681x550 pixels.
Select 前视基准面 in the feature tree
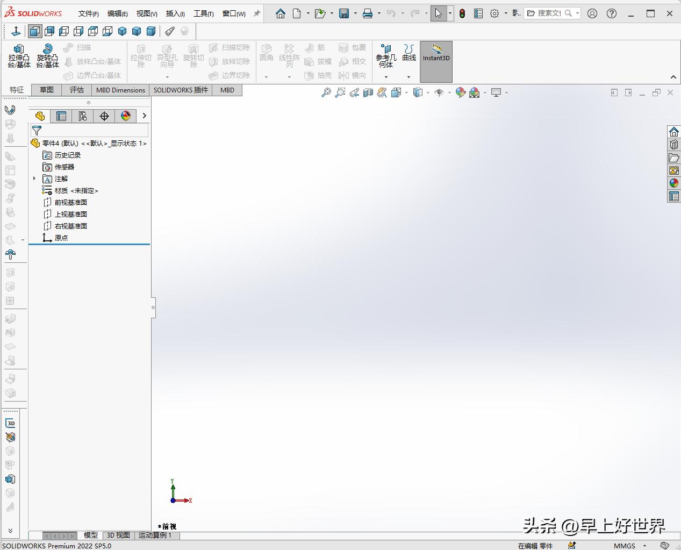click(x=70, y=202)
